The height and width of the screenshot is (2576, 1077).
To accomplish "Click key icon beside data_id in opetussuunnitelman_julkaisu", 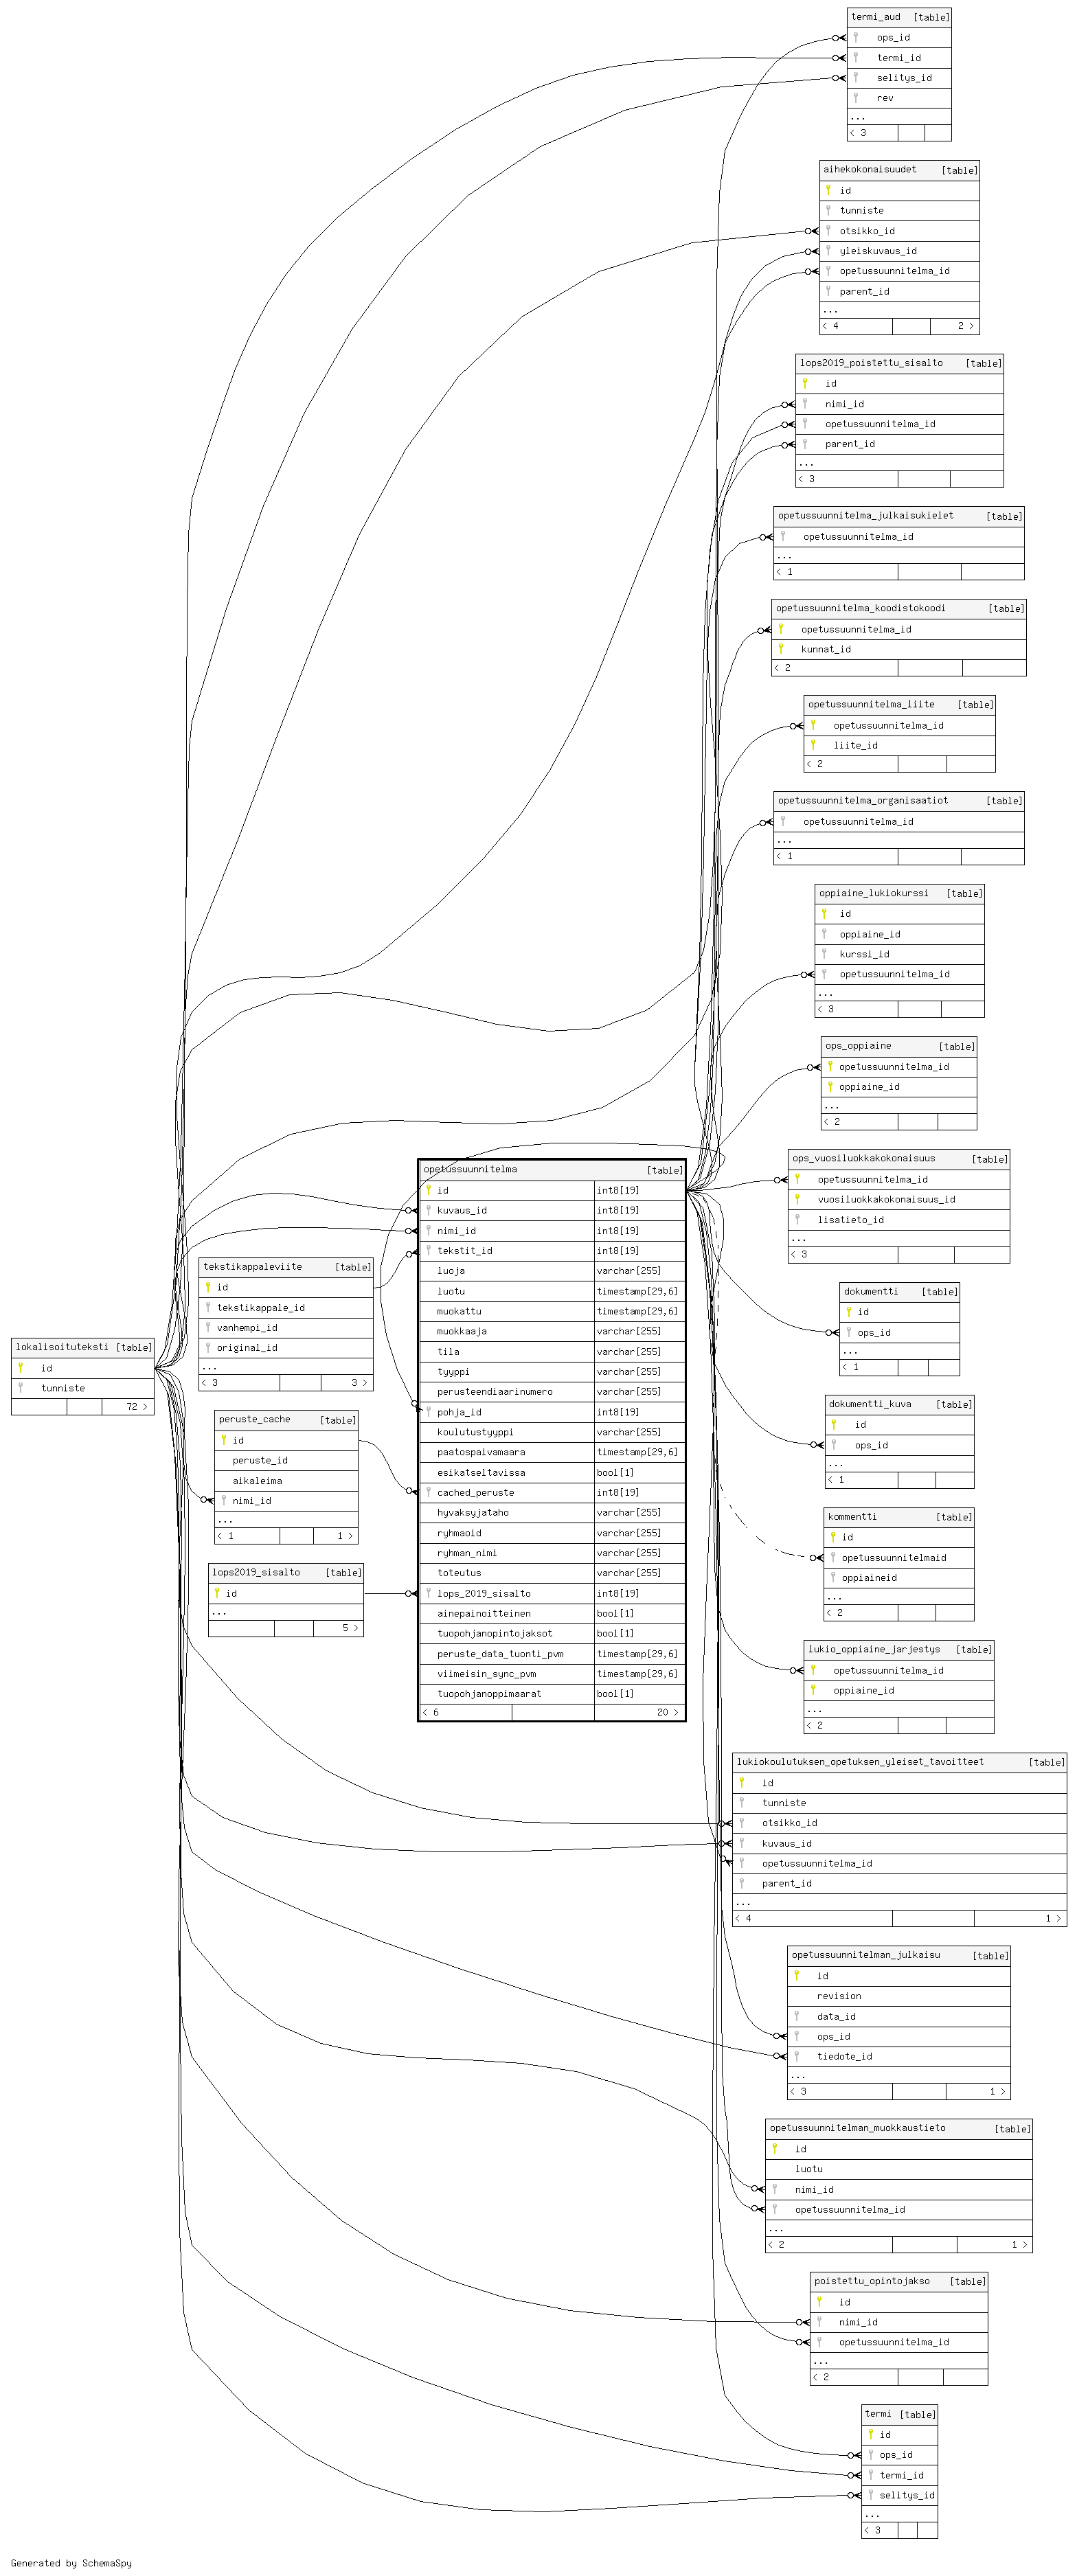I will pyautogui.click(x=796, y=2017).
